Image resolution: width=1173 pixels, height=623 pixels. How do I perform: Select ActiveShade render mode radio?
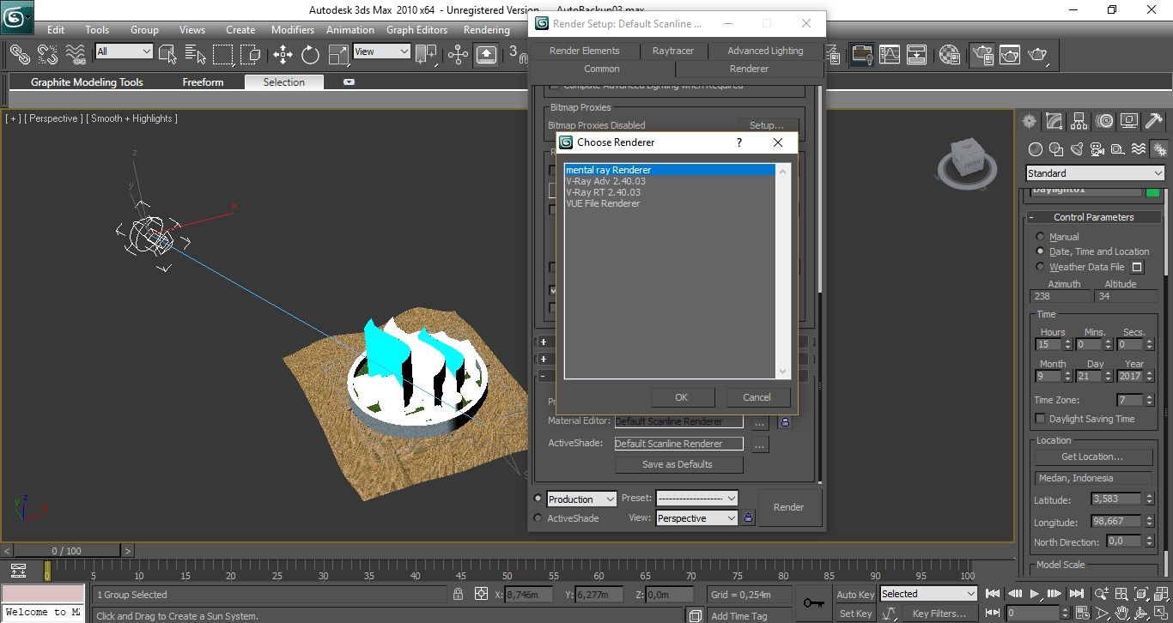[538, 518]
